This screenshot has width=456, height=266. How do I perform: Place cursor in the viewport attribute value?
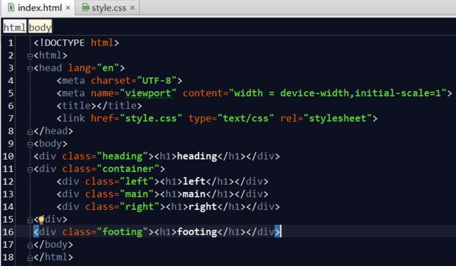point(148,93)
